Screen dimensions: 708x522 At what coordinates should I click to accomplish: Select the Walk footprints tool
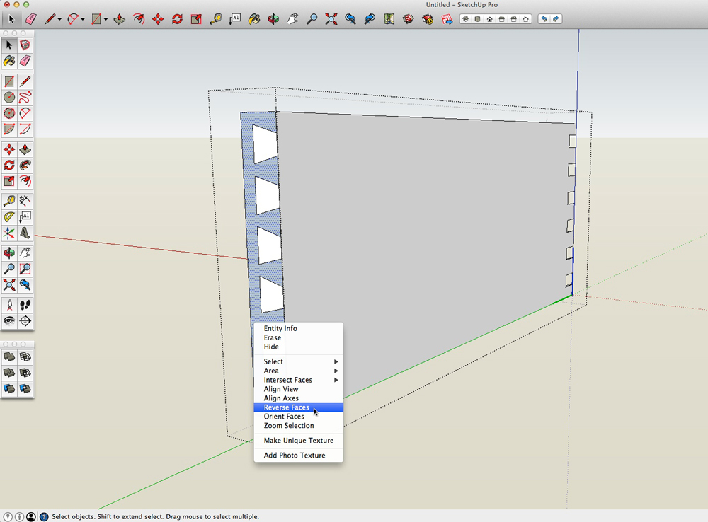pos(25,305)
